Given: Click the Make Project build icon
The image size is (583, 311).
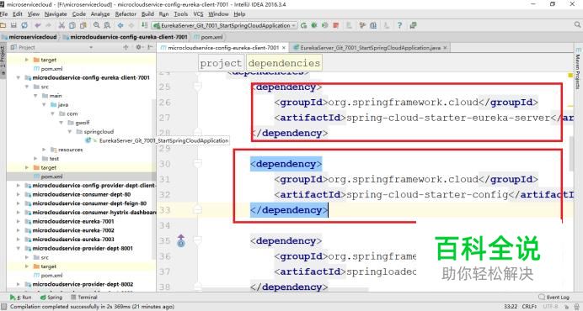Looking at the screenshot, I should (145, 25).
